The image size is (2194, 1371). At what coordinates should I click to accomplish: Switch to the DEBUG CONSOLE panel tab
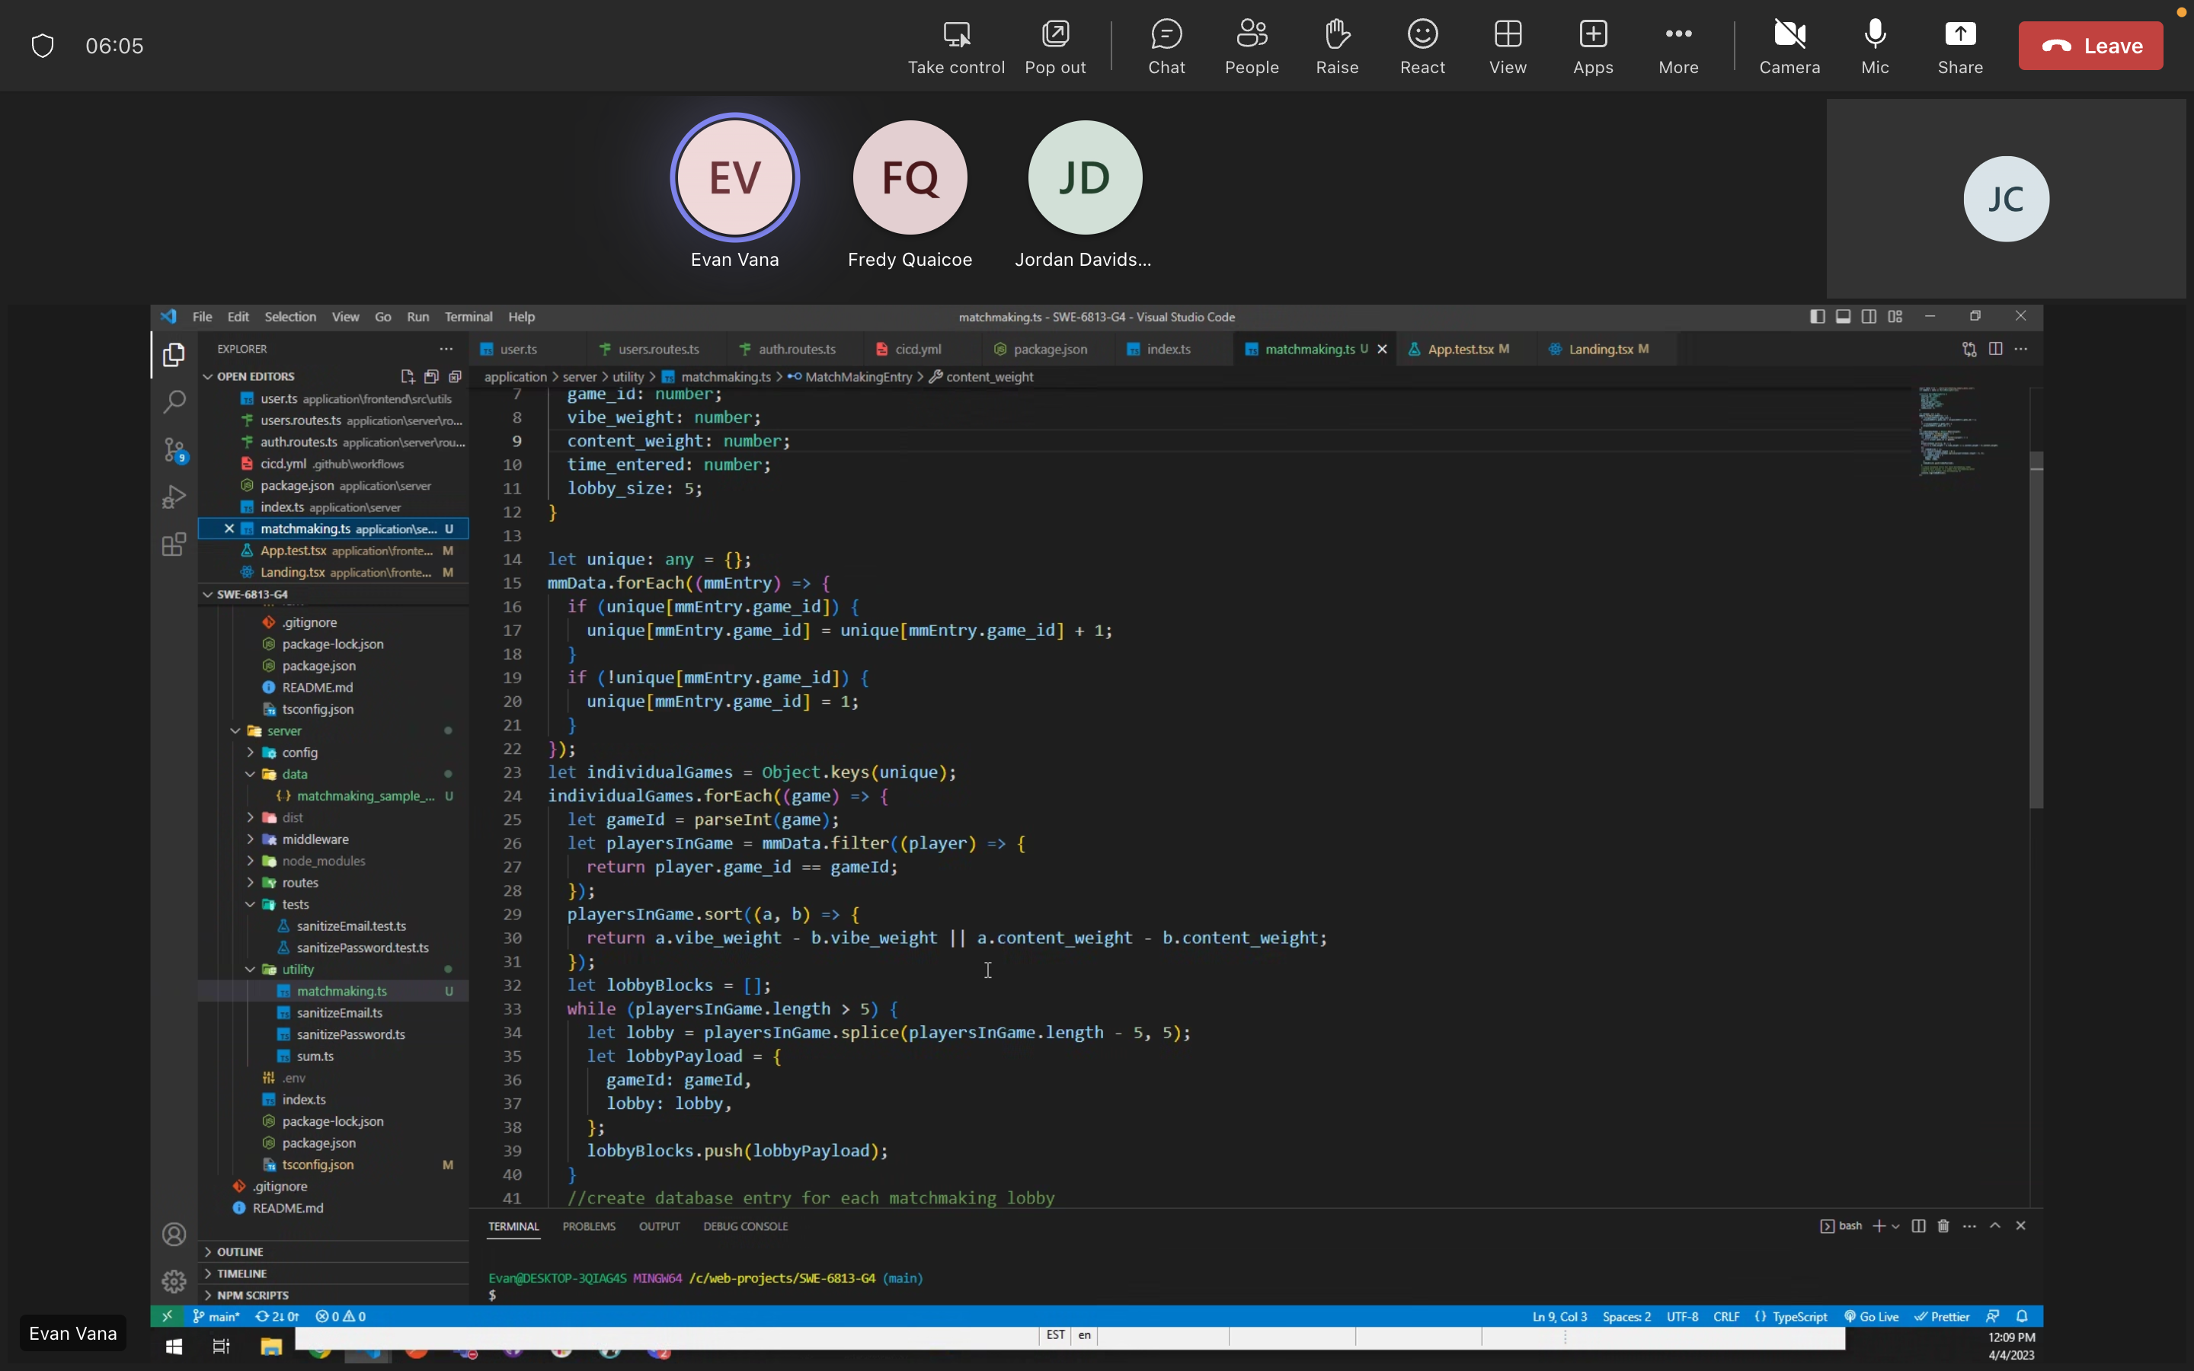point(745,1226)
